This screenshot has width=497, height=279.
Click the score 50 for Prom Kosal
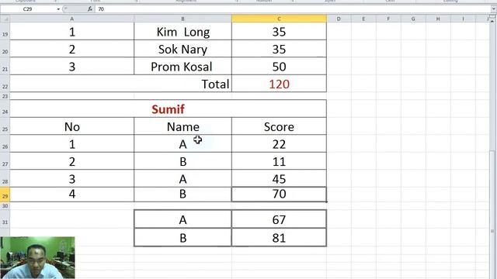[279, 67]
